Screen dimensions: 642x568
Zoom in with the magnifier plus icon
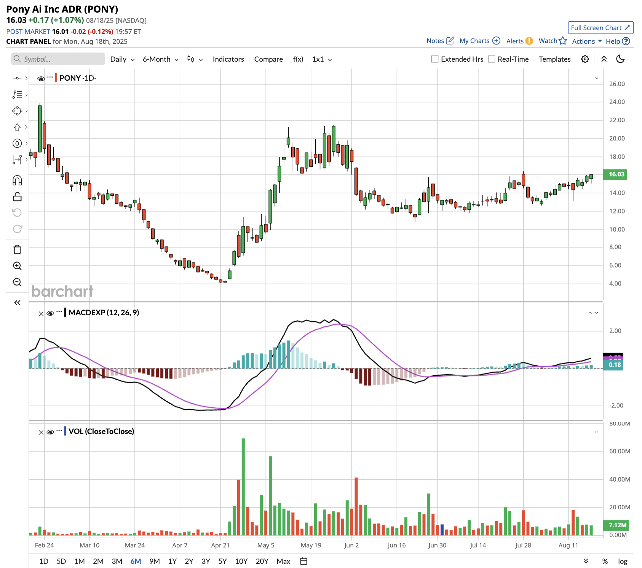17,266
